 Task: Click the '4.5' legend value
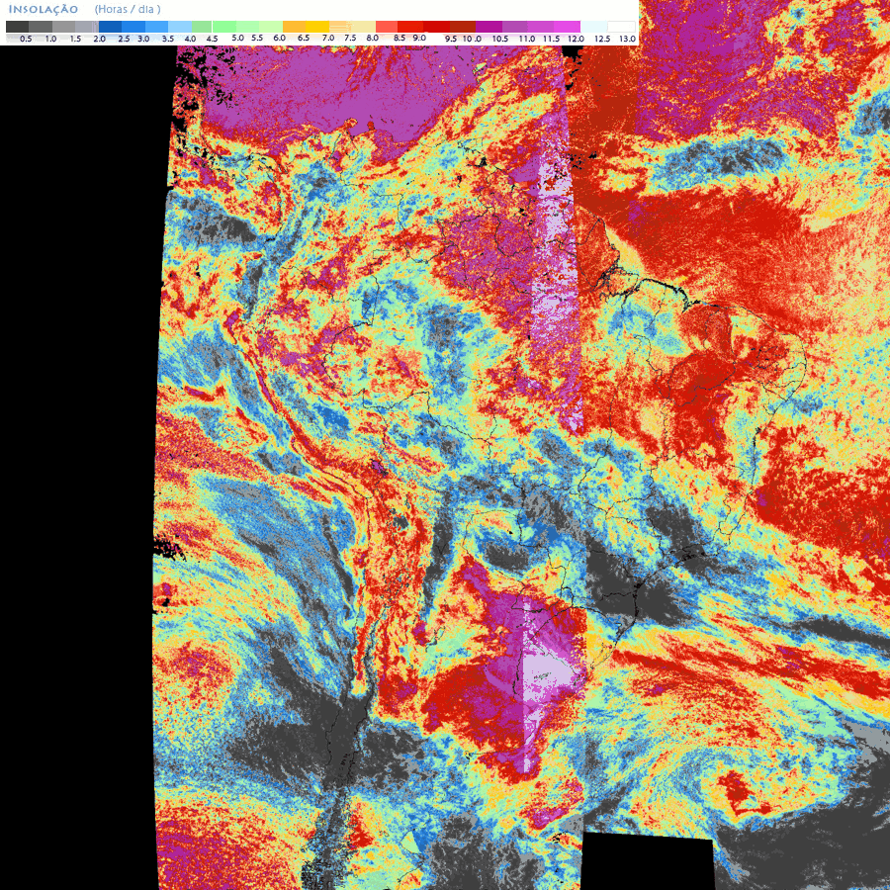click(x=212, y=39)
